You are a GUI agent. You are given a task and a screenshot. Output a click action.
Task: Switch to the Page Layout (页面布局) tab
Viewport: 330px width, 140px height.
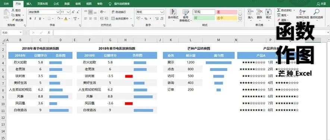tap(43, 4)
